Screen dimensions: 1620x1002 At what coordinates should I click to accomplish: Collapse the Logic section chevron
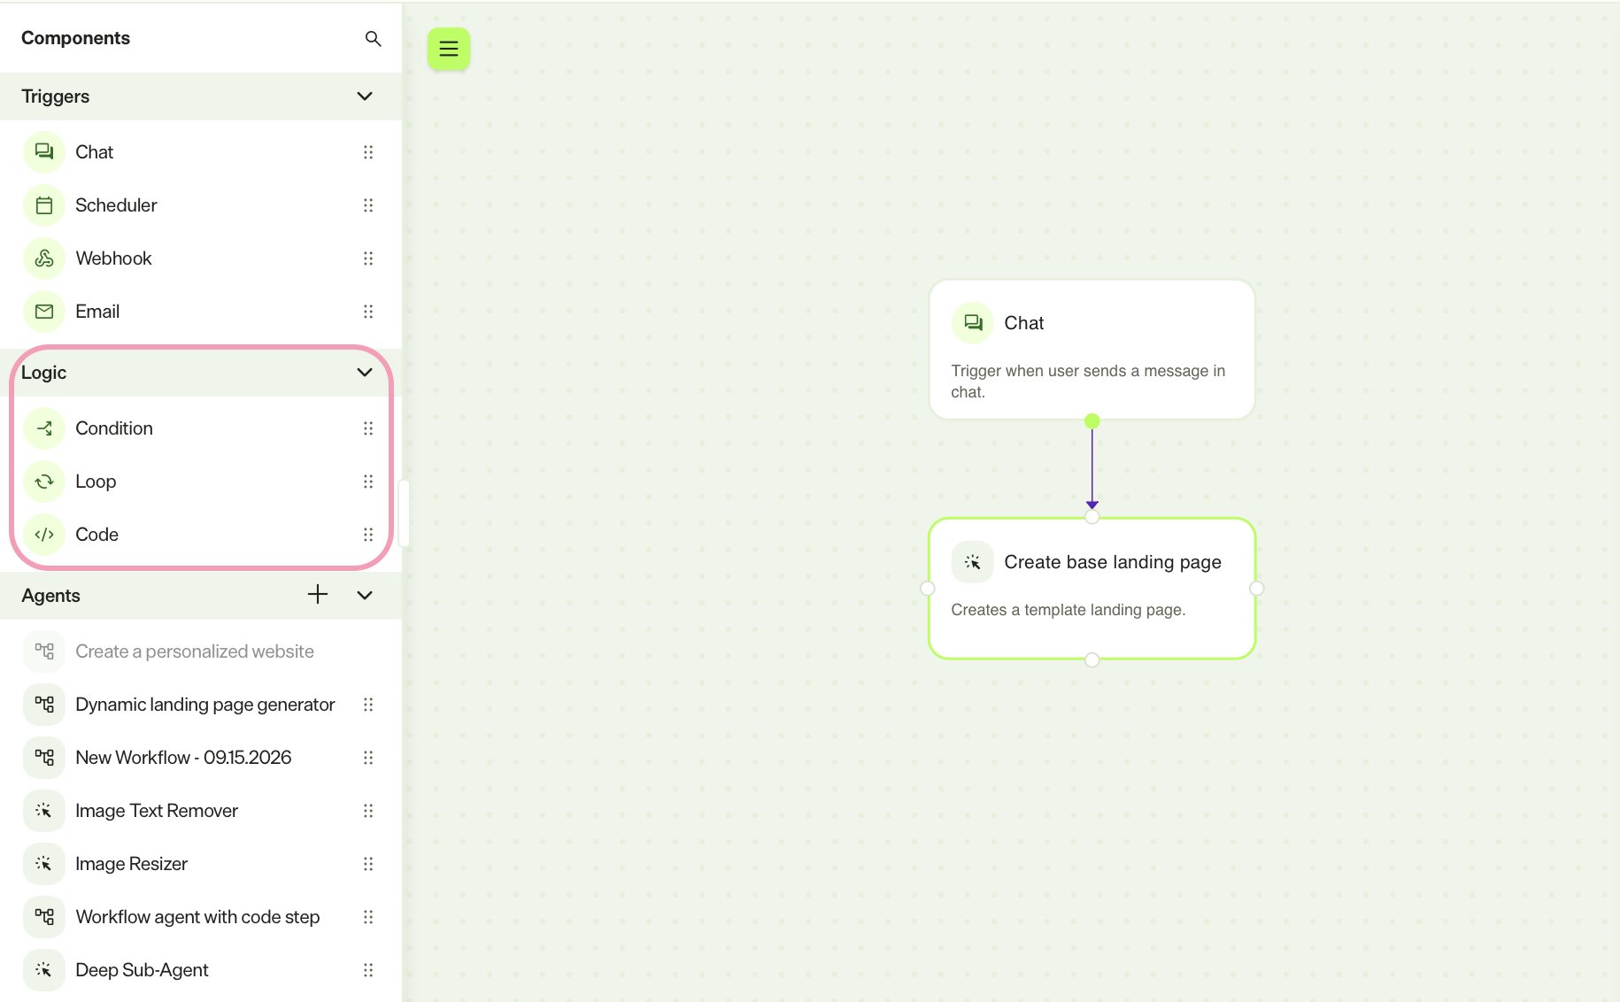pos(365,373)
